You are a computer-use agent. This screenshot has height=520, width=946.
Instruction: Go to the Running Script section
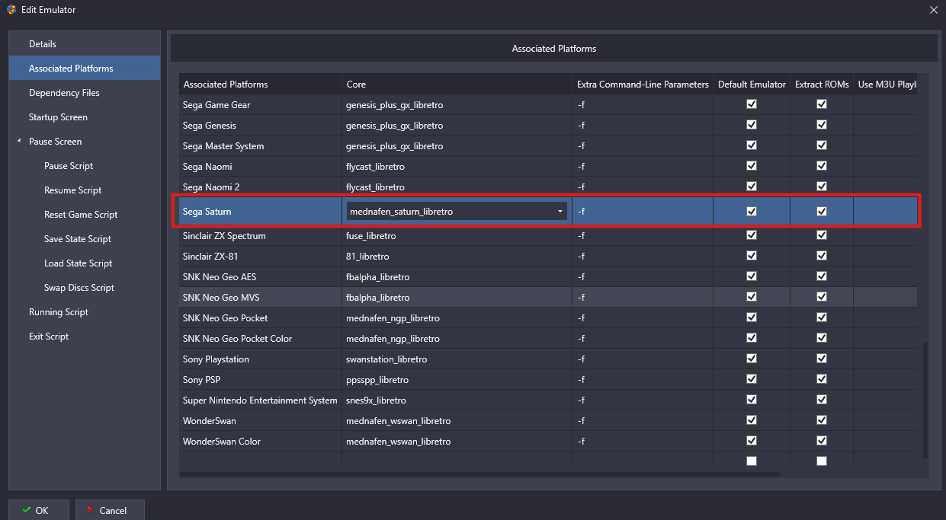tap(85, 312)
